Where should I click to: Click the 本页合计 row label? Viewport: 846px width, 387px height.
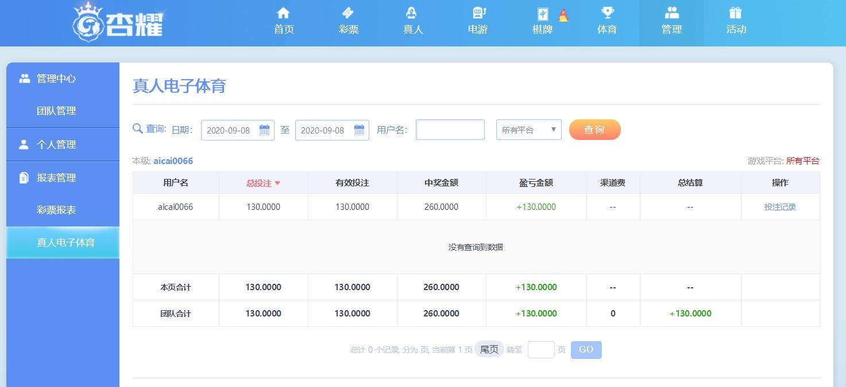(175, 287)
